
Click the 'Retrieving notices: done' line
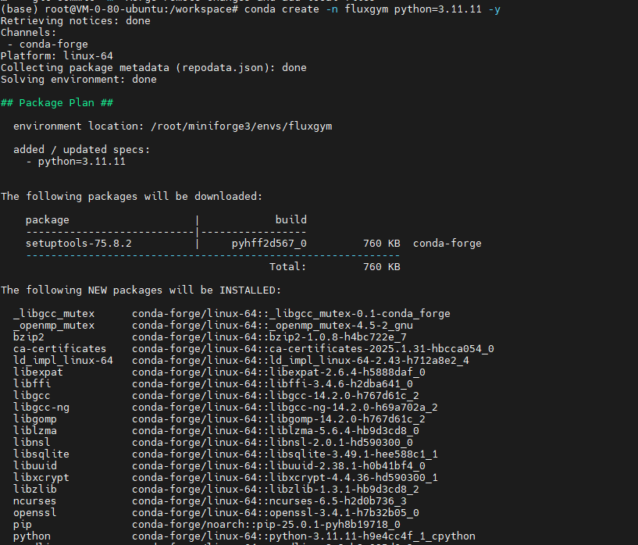[75, 21]
